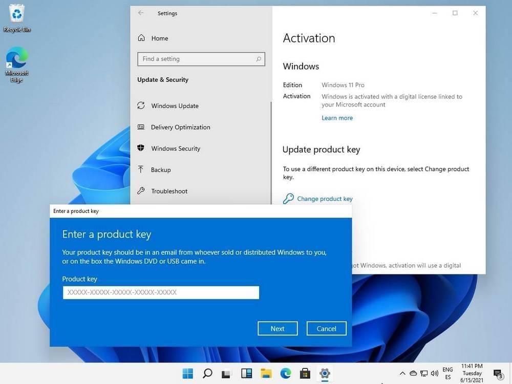
Task: Open the Delivery Optimization section
Action: 181,127
